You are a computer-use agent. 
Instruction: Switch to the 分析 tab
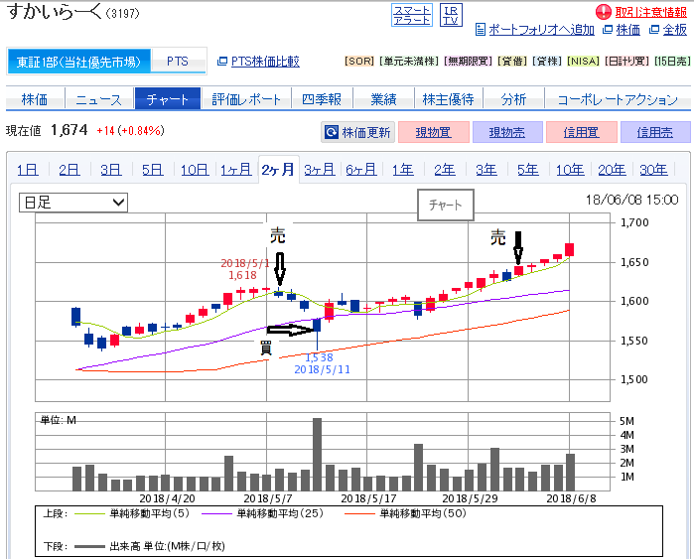click(513, 98)
